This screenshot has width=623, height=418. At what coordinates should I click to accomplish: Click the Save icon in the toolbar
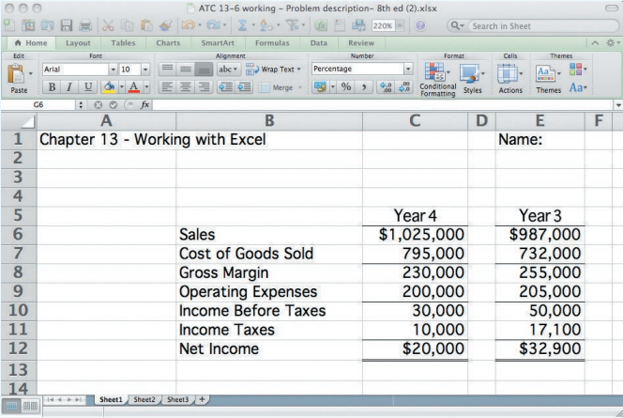coord(67,25)
